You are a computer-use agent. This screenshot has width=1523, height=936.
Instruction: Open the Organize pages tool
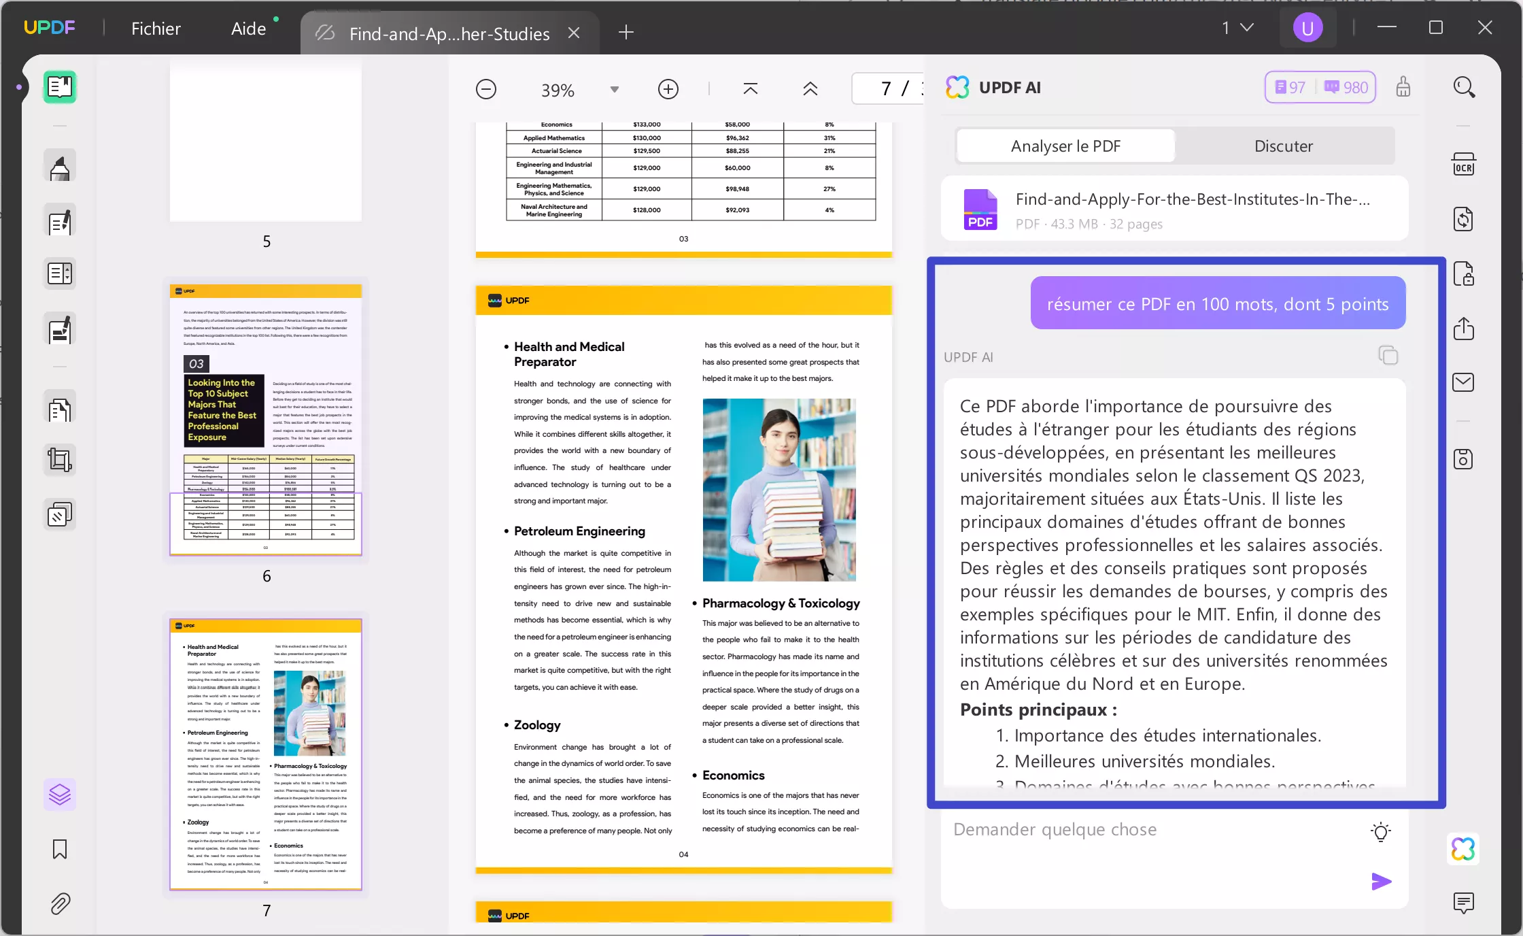coord(60,274)
